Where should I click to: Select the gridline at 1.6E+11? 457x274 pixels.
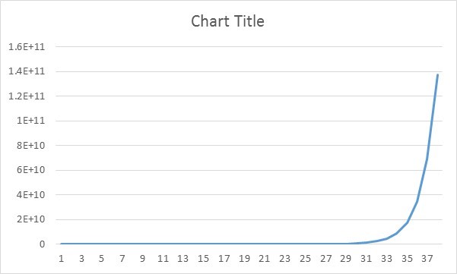click(249, 46)
